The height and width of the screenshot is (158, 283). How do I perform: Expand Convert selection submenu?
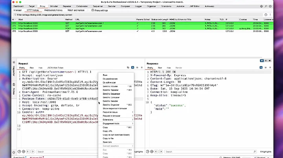[116, 146]
